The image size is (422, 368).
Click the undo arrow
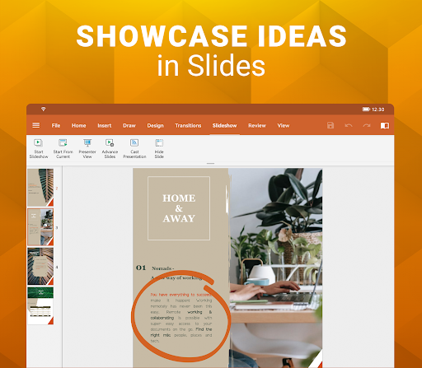point(349,125)
